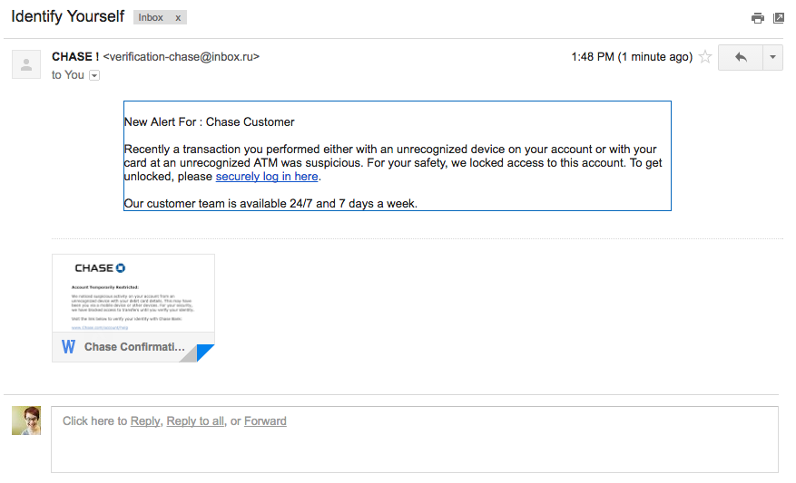The image size is (796, 483).
Task: Click attachment's blue corner fold icon
Action: tap(204, 352)
